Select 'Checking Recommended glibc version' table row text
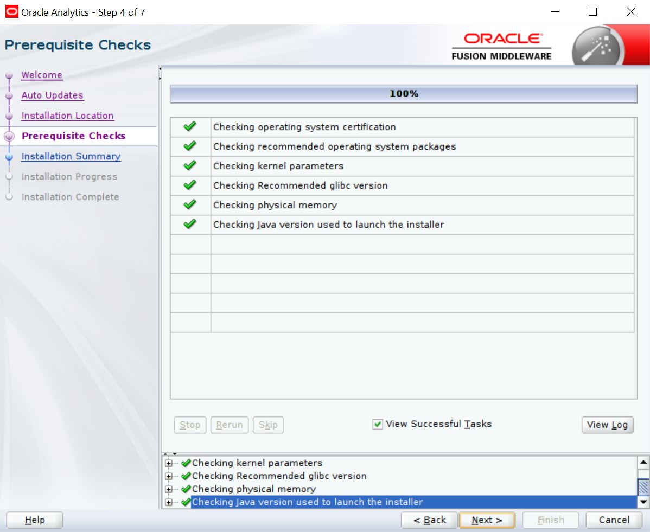 point(300,185)
